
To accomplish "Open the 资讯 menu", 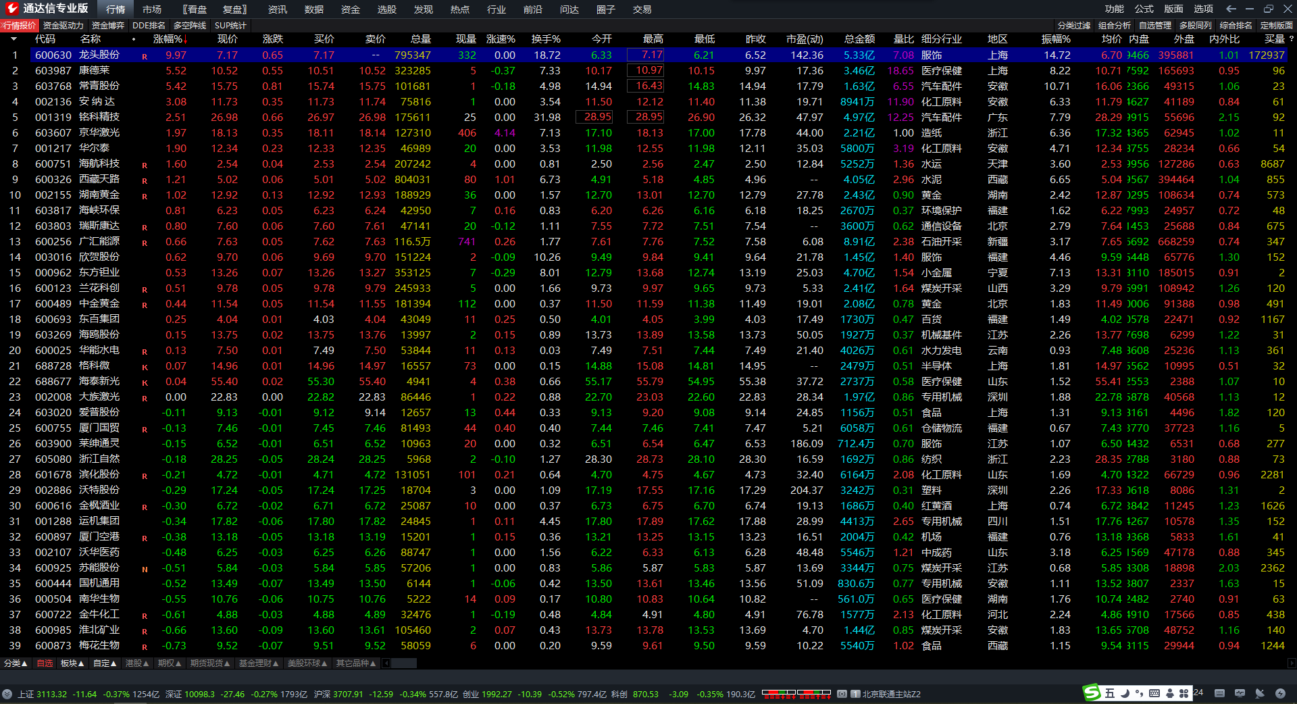I will [278, 9].
